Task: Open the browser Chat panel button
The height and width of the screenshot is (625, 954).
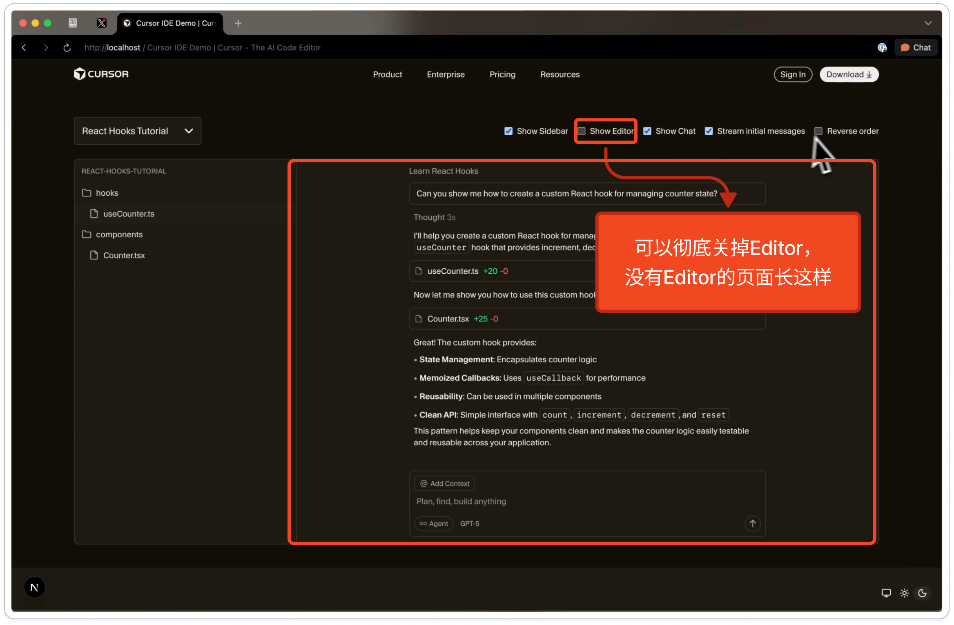Action: pyautogui.click(x=916, y=48)
